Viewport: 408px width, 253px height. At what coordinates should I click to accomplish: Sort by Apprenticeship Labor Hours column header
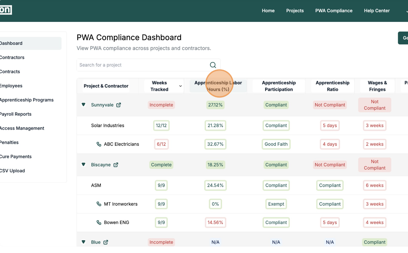coord(218,86)
